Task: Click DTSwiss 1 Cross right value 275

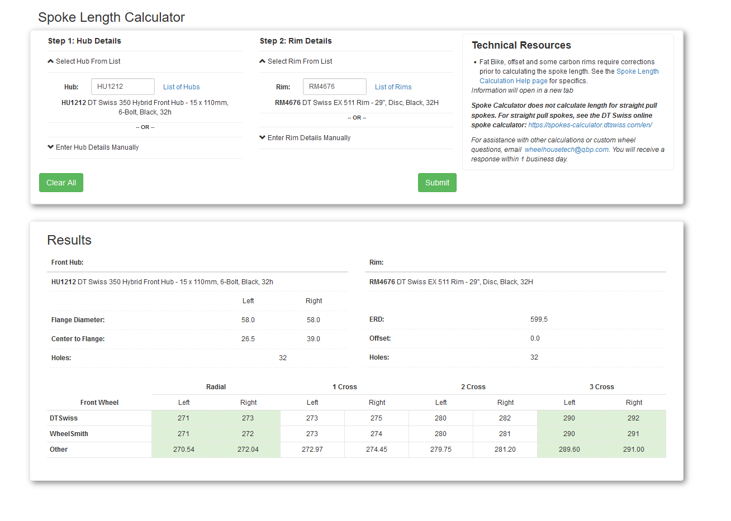Action: click(x=377, y=418)
